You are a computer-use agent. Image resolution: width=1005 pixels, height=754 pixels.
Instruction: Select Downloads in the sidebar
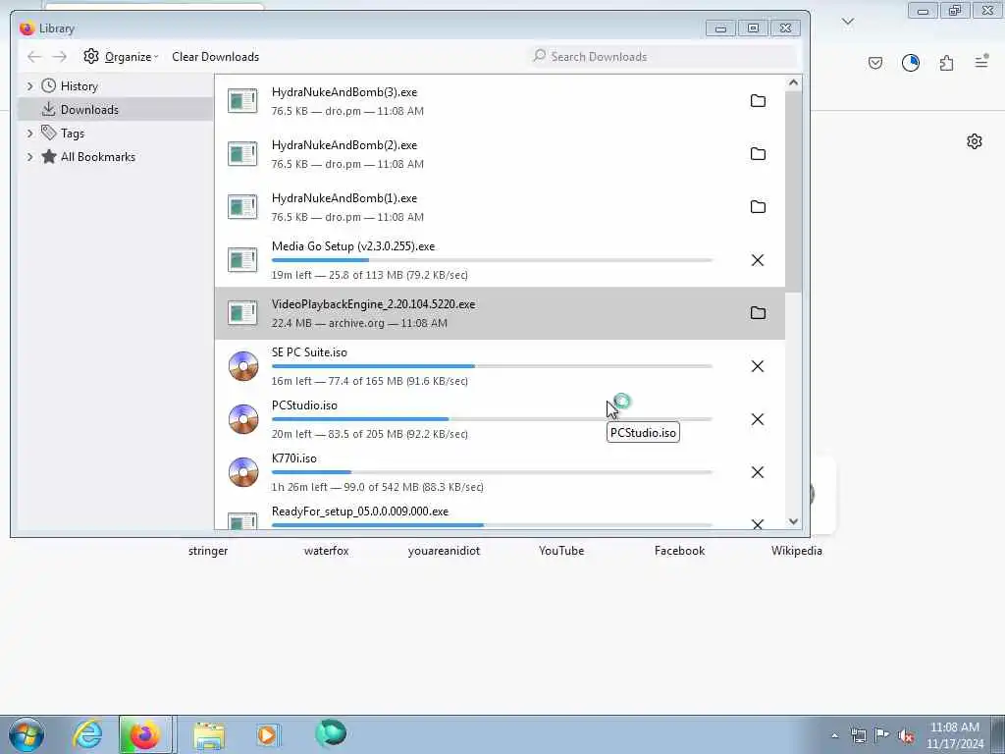[116, 110]
